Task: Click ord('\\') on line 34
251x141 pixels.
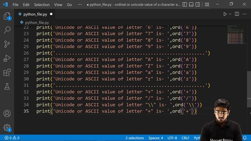Action: (187, 105)
